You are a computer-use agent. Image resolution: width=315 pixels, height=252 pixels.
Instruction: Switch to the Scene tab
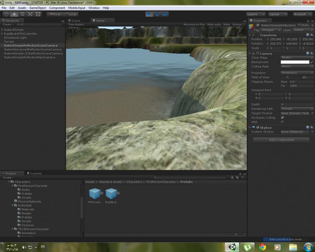pos(75,20)
